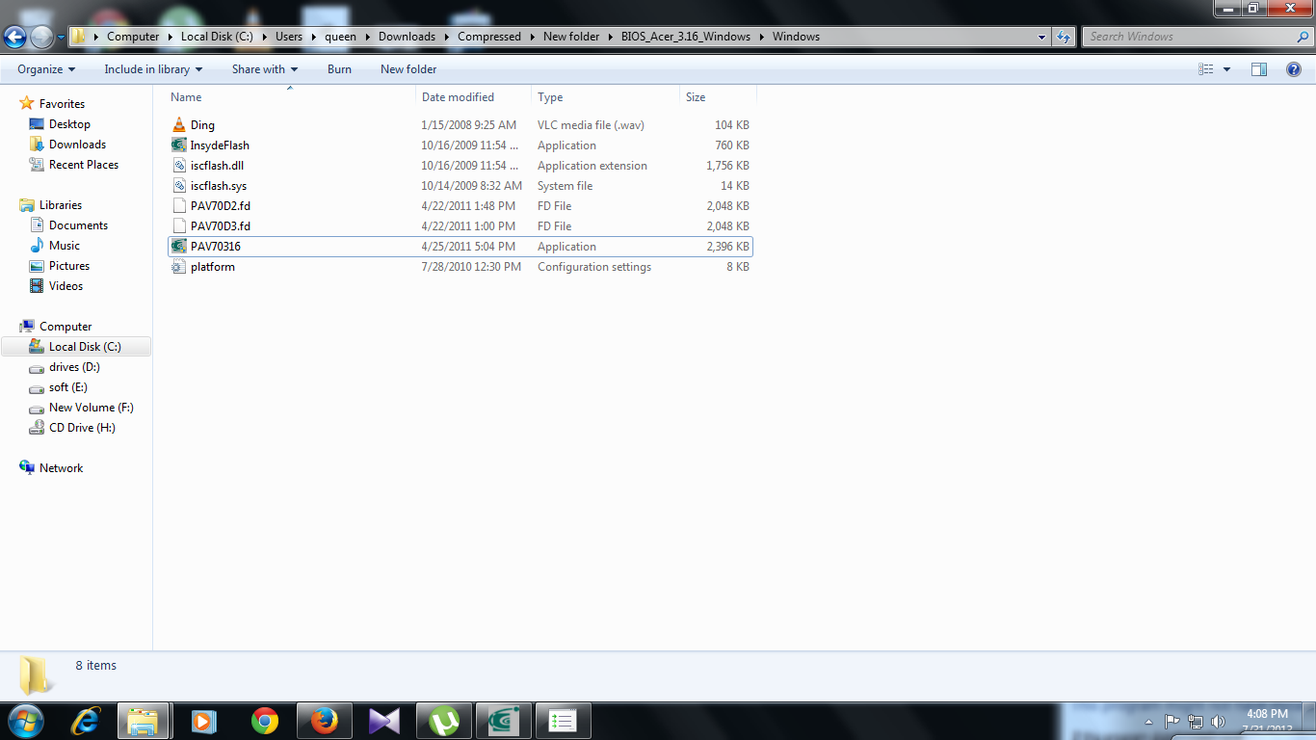Open the recent pages dropdown arrow

(x=61, y=38)
